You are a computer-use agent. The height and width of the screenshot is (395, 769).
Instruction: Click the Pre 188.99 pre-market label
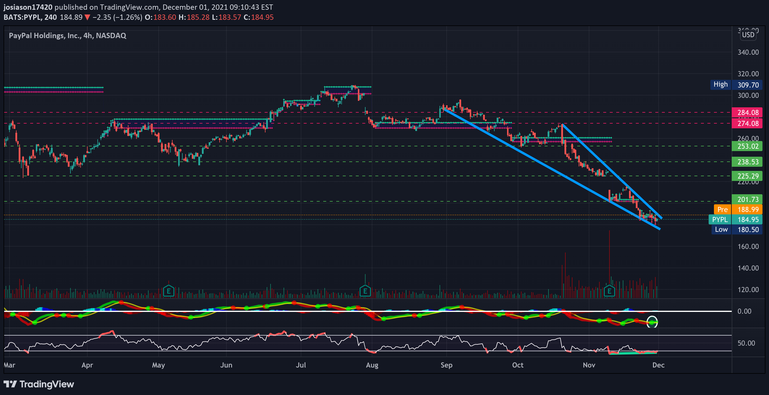coord(738,209)
